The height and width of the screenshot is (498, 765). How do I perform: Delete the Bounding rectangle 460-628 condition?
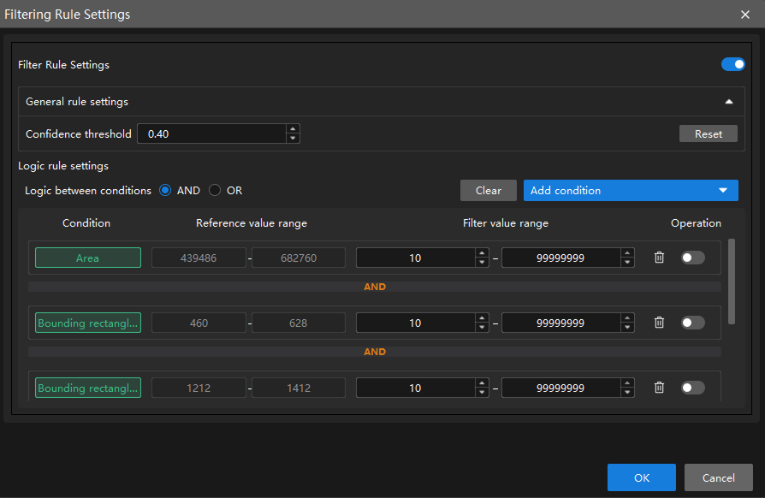[659, 323]
